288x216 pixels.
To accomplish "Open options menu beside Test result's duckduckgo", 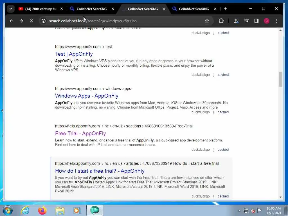I will coord(214,75).
